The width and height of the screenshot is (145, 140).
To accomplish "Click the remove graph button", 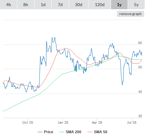I will pos(130,14).
